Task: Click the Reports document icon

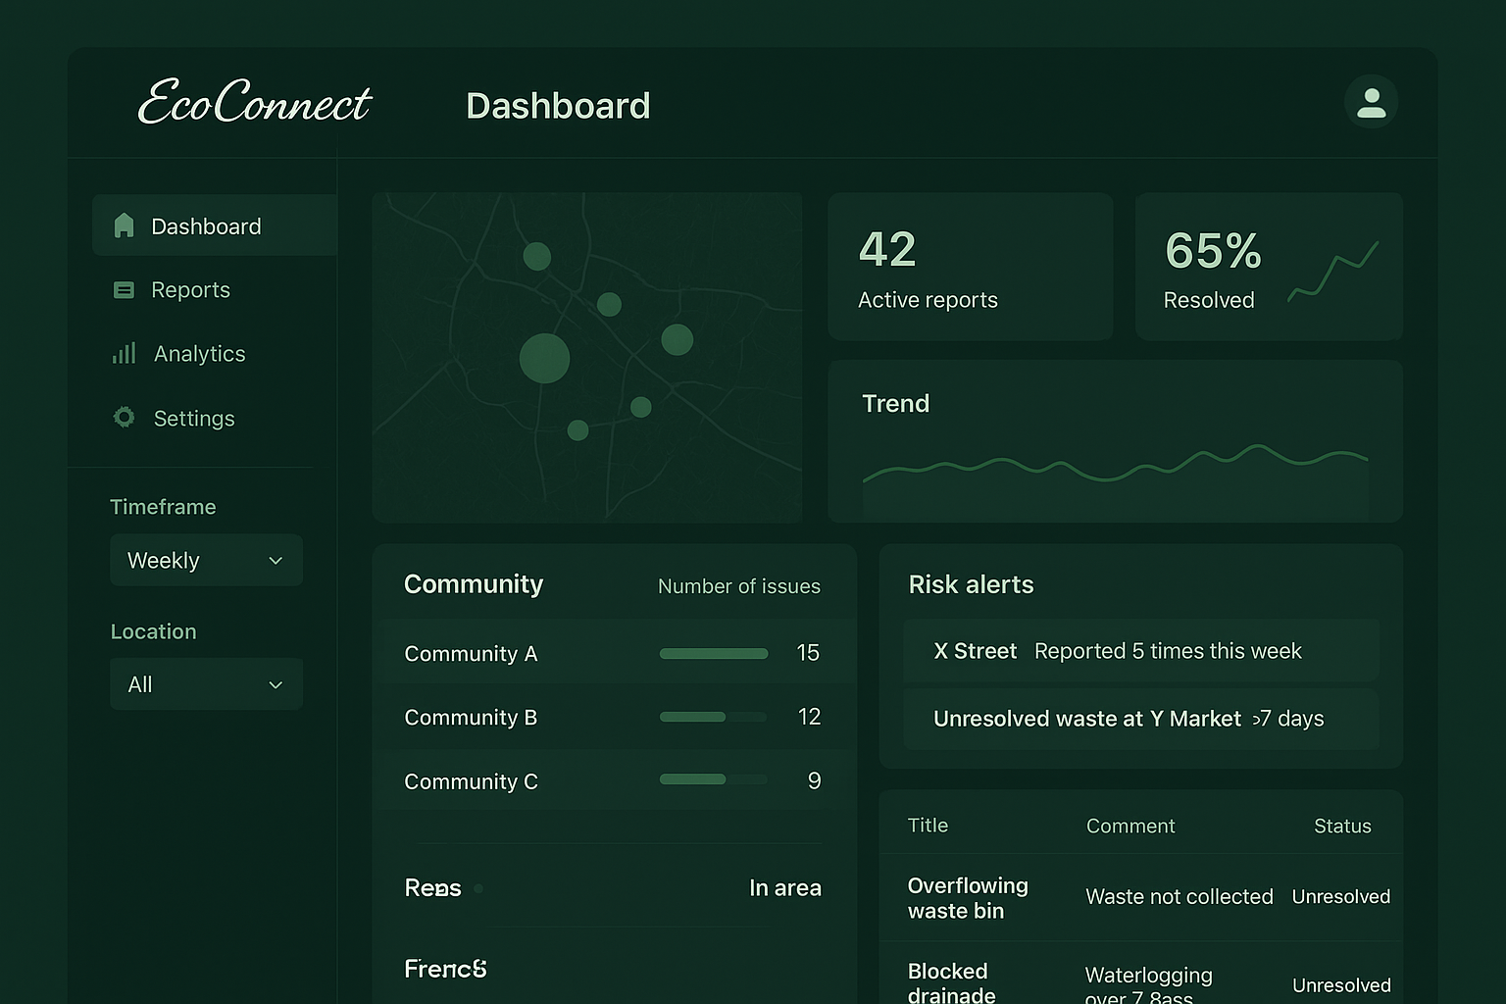Action: point(124,289)
